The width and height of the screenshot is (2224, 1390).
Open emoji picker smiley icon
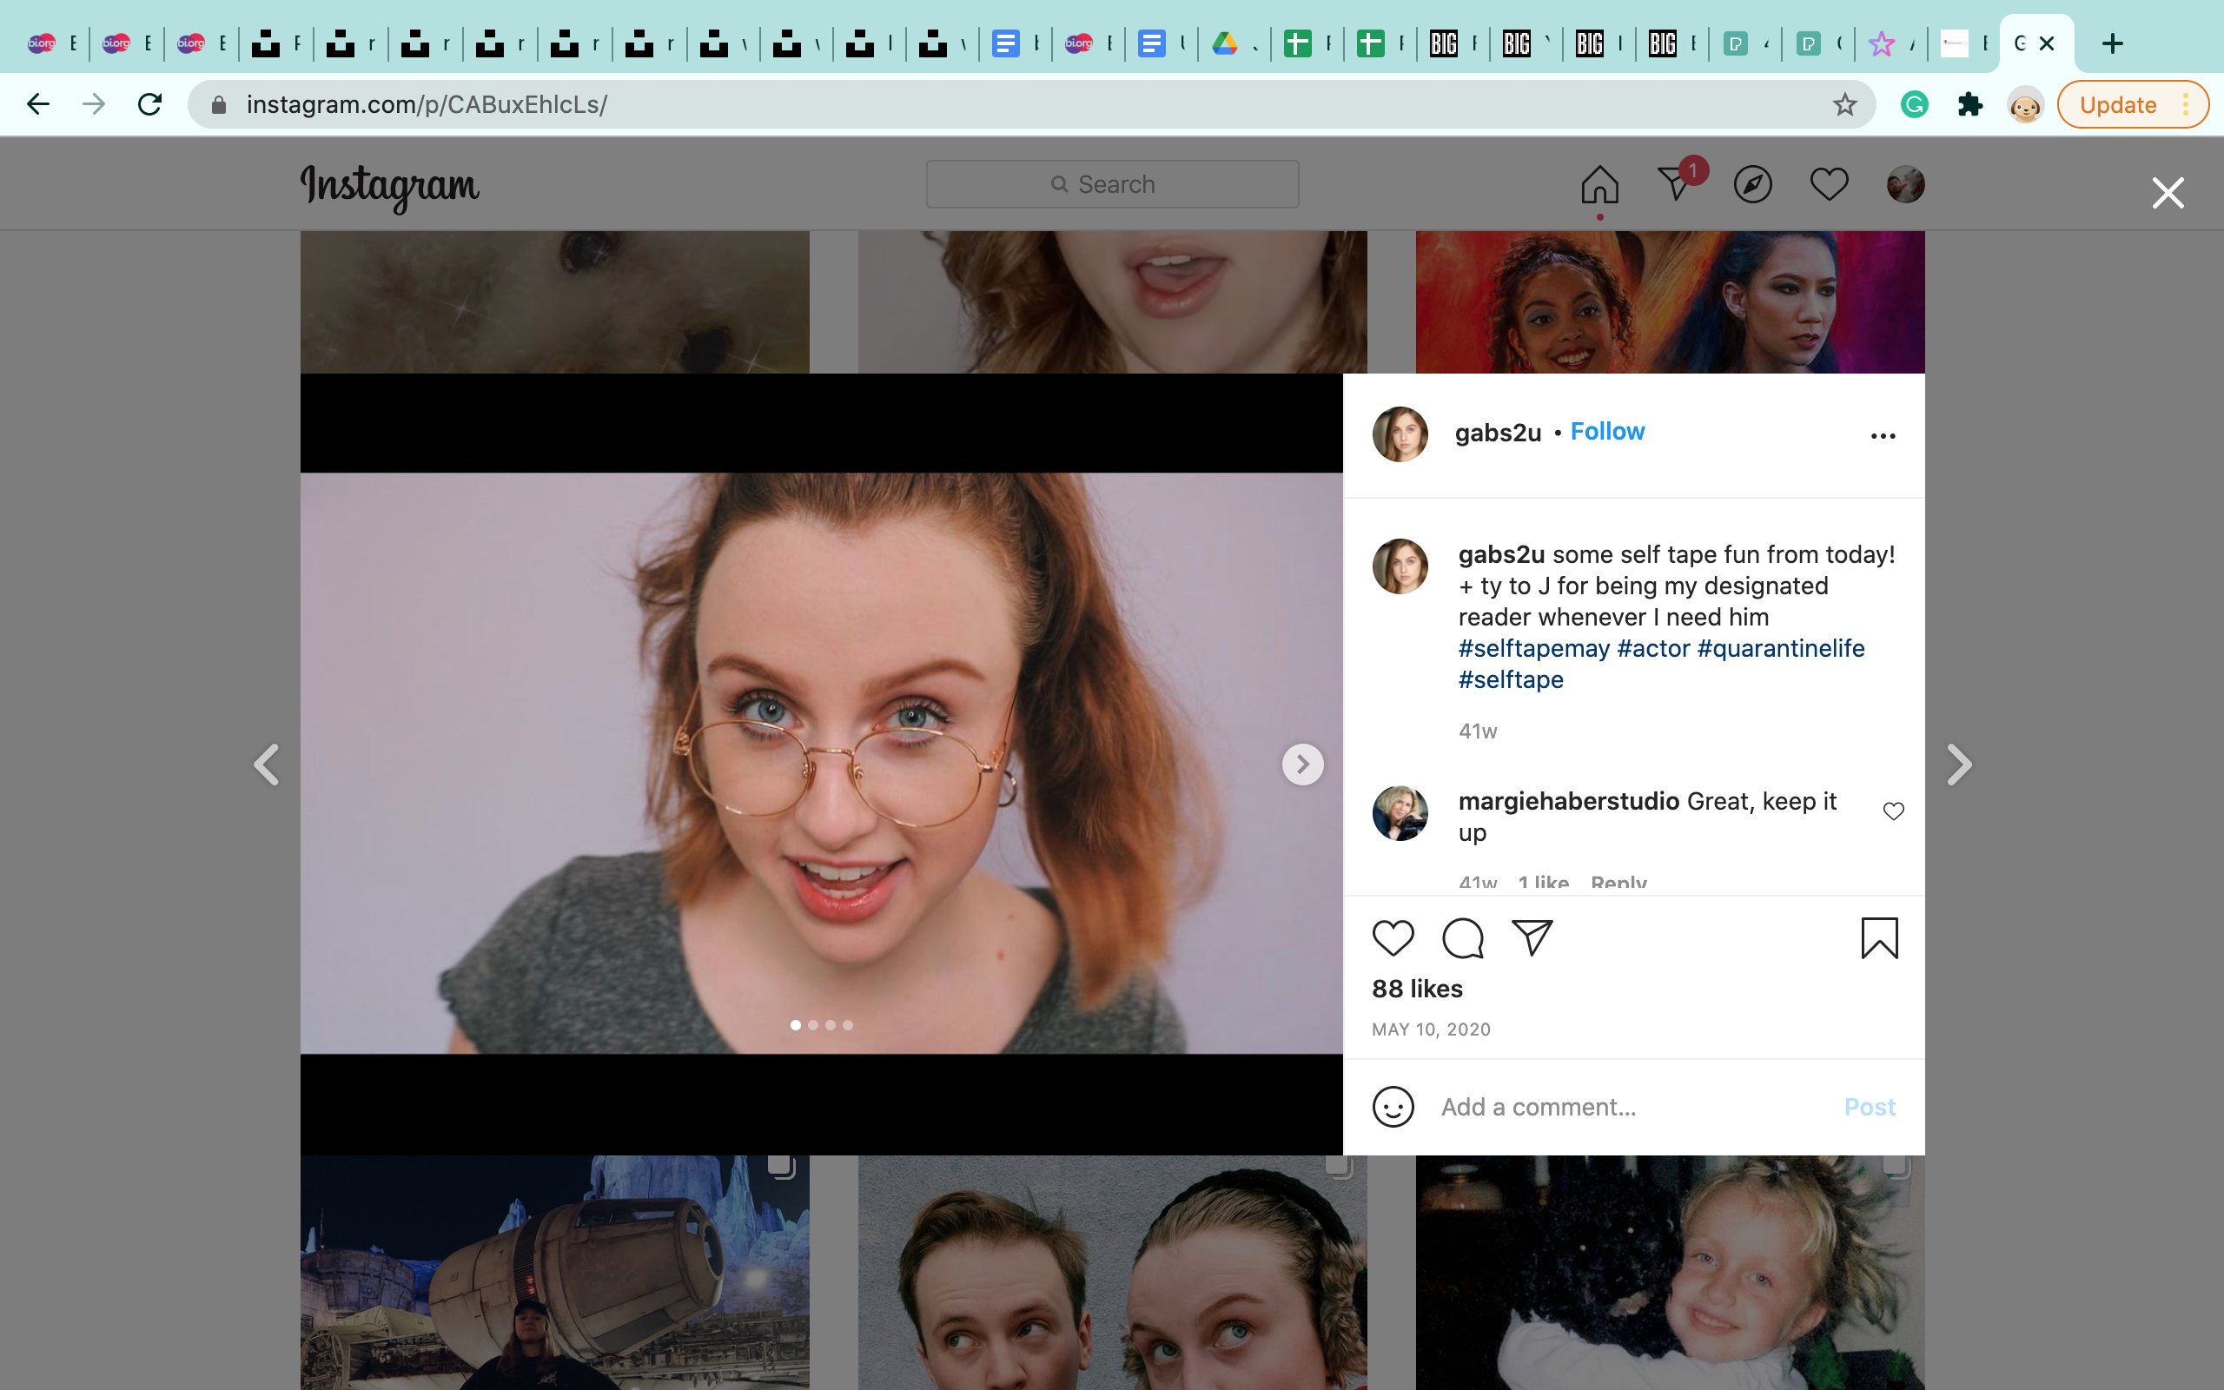(x=1393, y=1107)
